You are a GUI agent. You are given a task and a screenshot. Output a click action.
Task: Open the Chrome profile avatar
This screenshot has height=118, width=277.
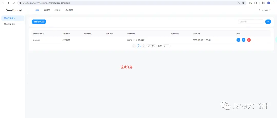coord(269,3)
